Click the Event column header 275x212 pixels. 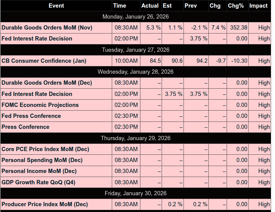(x=56, y=6)
